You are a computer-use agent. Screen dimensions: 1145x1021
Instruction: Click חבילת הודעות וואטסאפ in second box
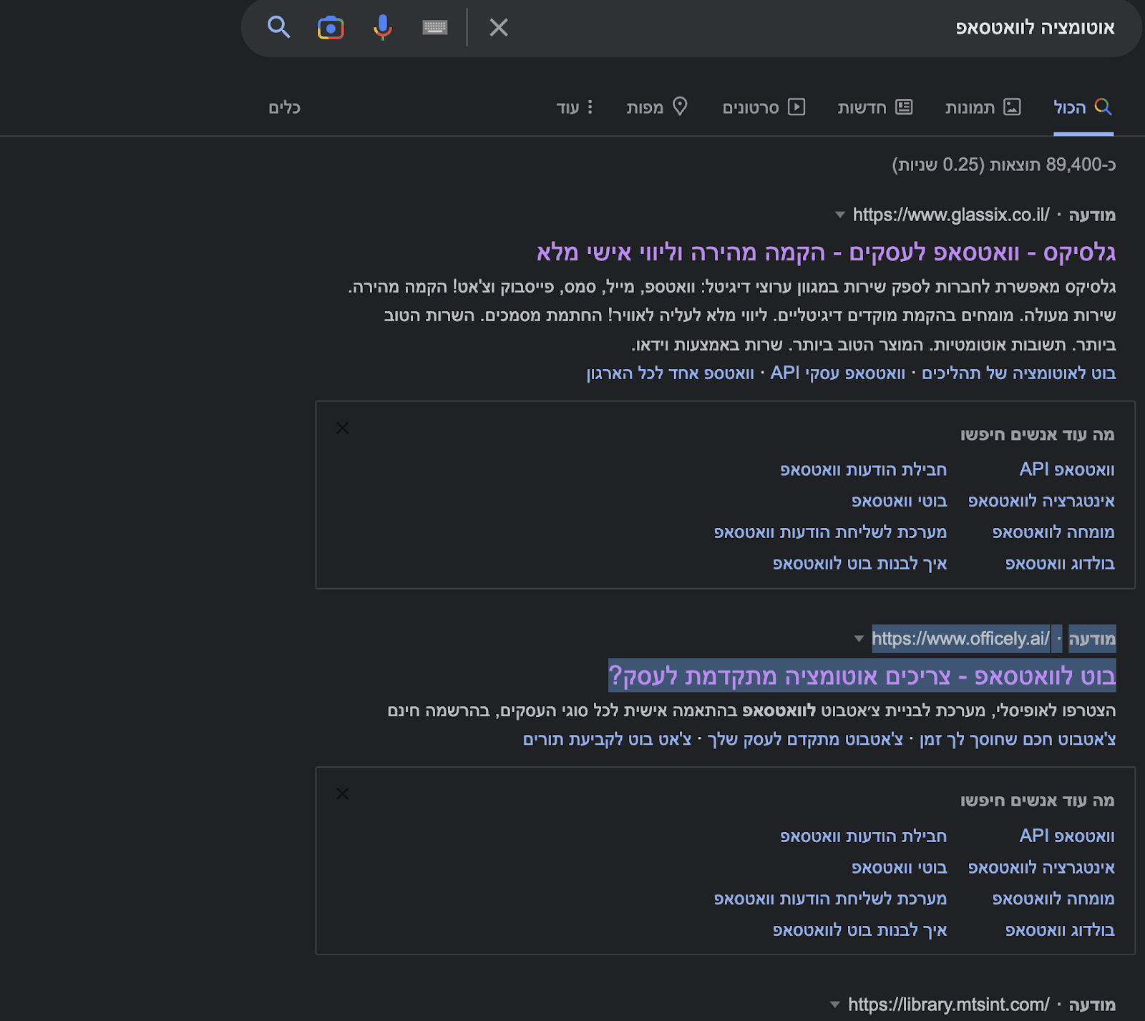click(x=863, y=836)
